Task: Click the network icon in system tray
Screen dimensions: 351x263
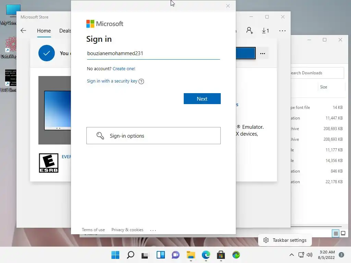Action: pyautogui.click(x=301, y=255)
